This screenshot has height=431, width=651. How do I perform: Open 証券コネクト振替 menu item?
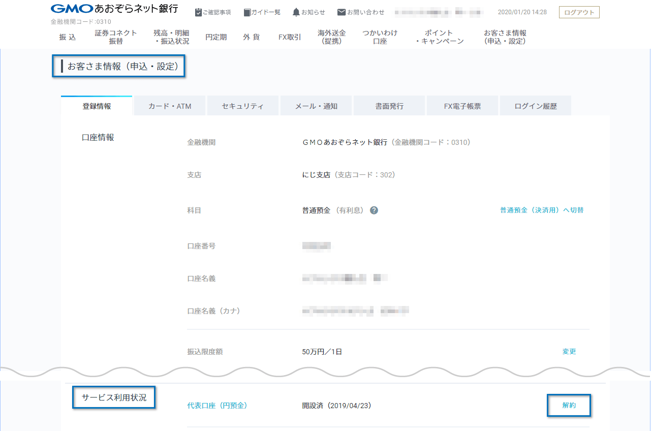point(116,37)
